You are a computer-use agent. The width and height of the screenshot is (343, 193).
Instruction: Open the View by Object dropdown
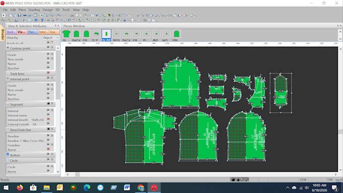click(x=51, y=38)
